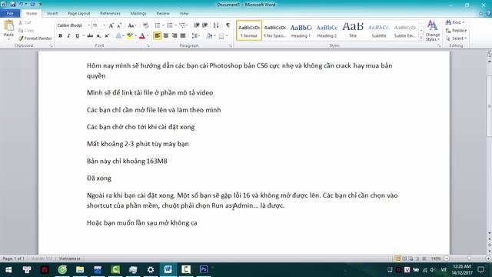Screen dimensions: 492x277
Task: Clear formatting with the eraser icon
Action: coord(145,25)
